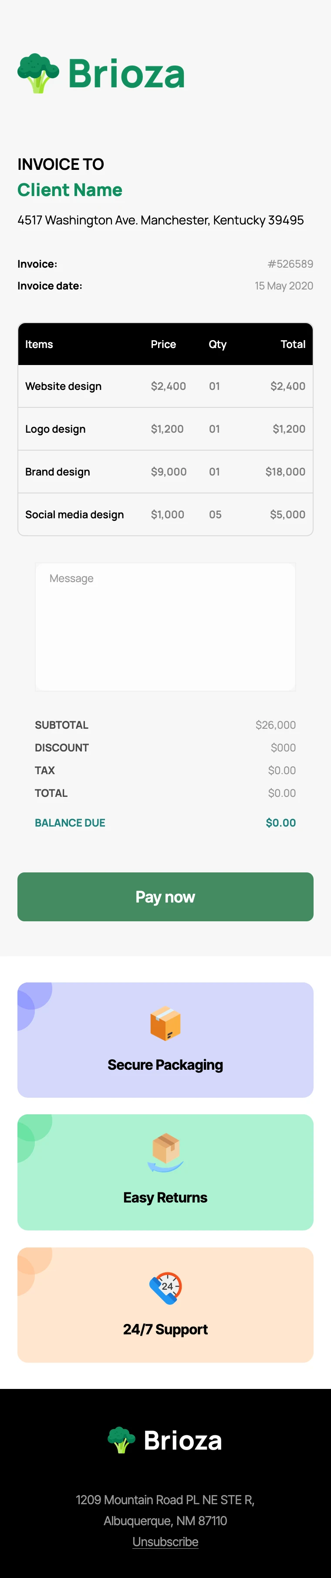Click the invoice date 15 May 2020
The width and height of the screenshot is (331, 1578).
284,286
